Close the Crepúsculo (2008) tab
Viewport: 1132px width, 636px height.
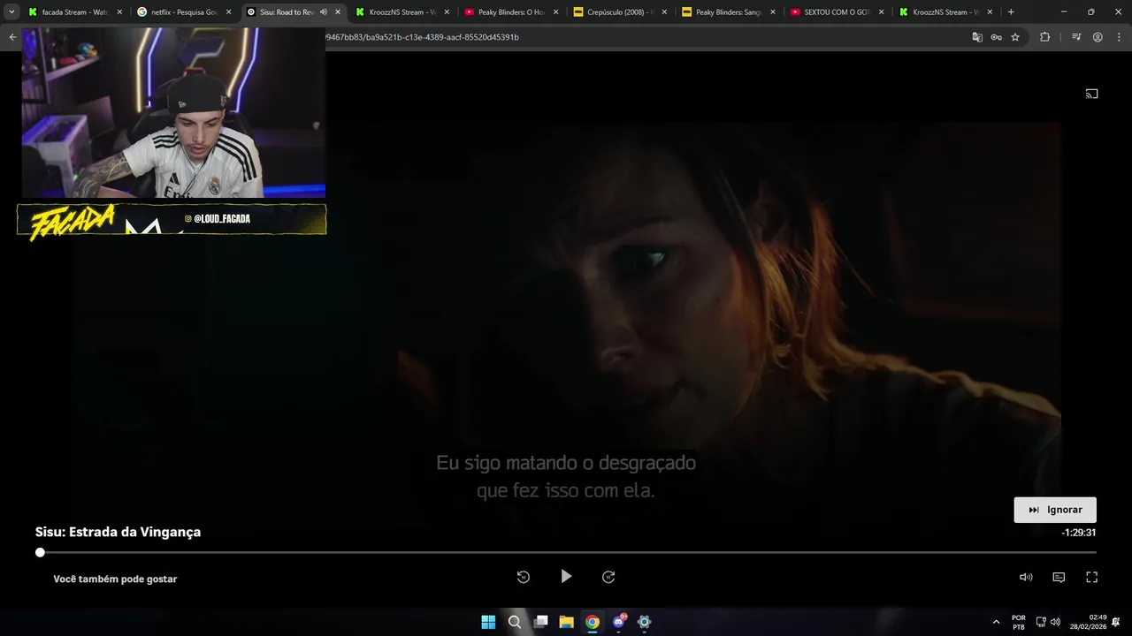pyautogui.click(x=664, y=12)
